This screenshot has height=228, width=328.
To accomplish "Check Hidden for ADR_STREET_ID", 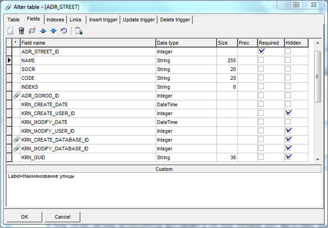I will tap(288, 51).
